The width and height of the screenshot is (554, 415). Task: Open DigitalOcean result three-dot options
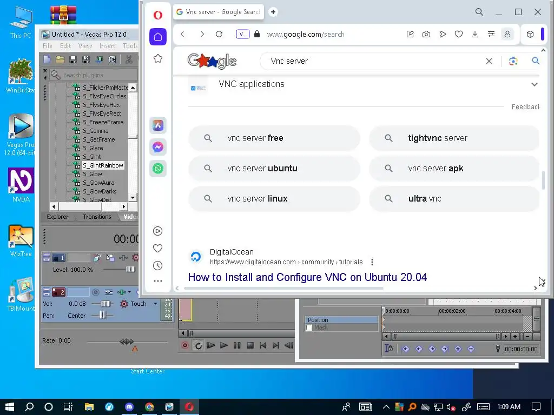tap(372, 262)
